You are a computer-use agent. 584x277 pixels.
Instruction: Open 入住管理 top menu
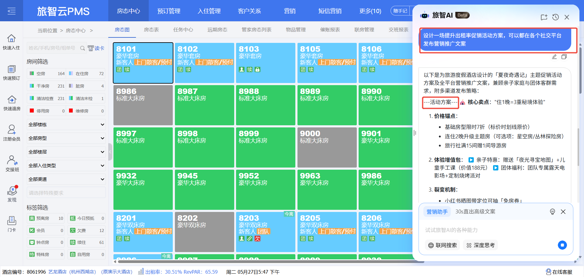point(209,11)
